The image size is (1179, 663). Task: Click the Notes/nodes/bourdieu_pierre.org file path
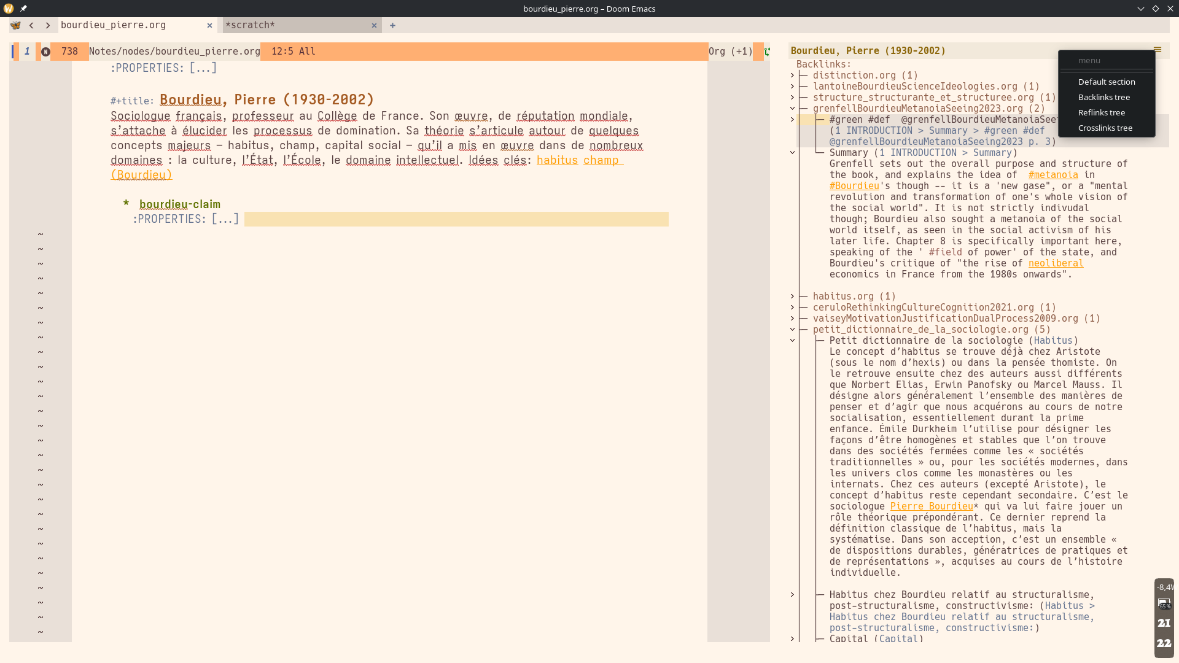pos(174,52)
